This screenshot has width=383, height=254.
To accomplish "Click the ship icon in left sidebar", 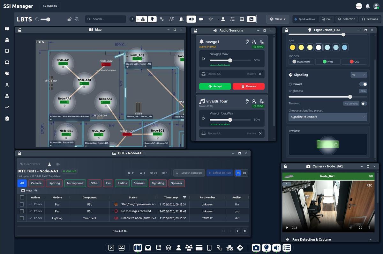I will [x=7, y=40].
